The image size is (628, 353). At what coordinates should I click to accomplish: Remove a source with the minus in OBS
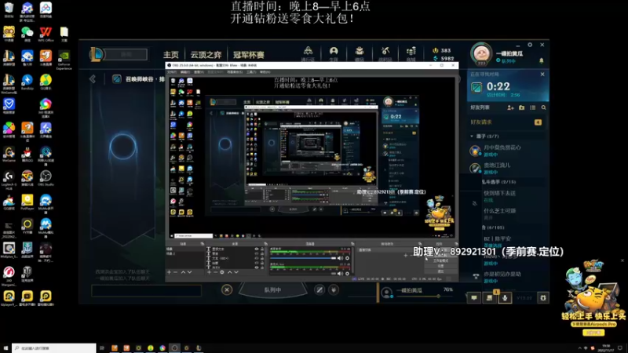point(215,272)
